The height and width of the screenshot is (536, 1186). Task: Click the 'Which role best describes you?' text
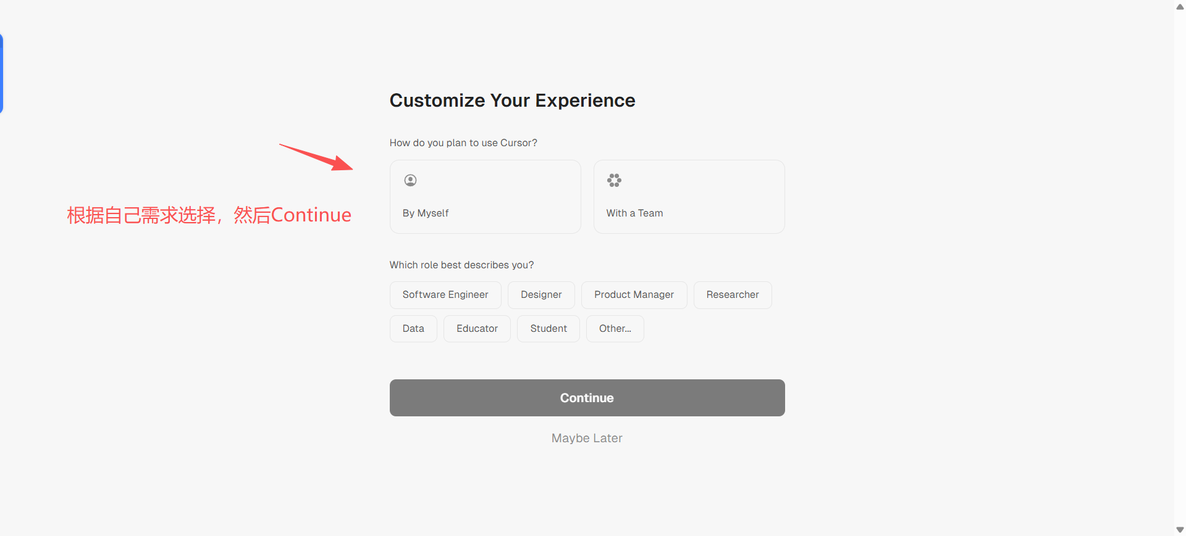[461, 265]
